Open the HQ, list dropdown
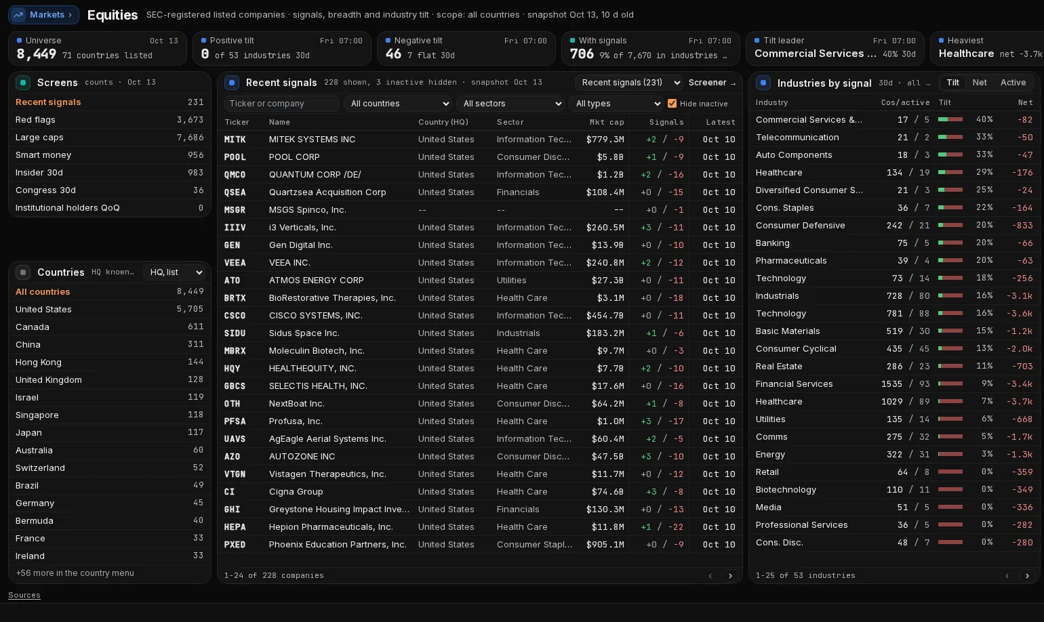1044x622 pixels. [x=174, y=272]
